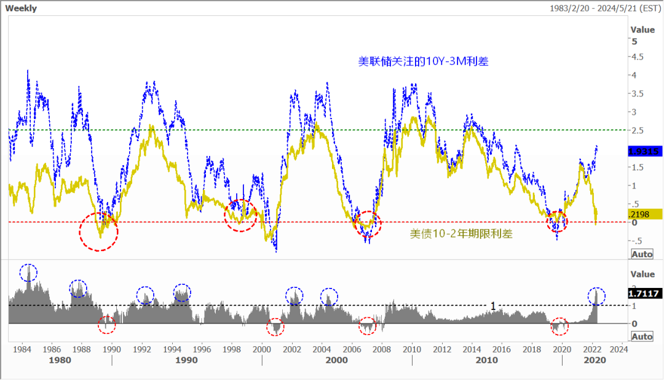Click the date range 1983/2/20 - 2024/5/21 (EST)
This screenshot has width=664, height=380.
point(606,8)
